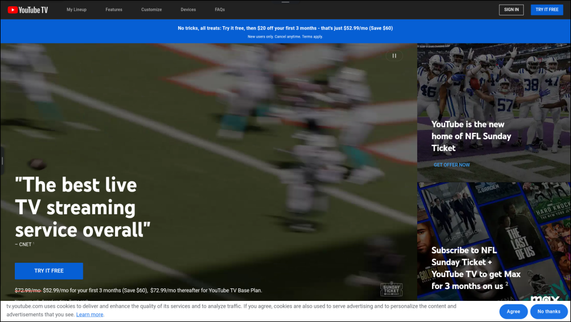The width and height of the screenshot is (571, 322).
Task: Open the My Lineup menu item
Action: 76,10
